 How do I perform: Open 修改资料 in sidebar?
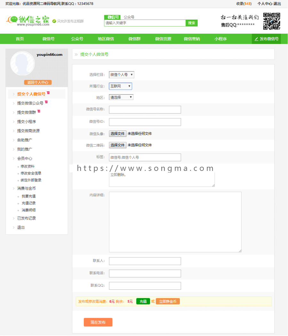point(28,166)
